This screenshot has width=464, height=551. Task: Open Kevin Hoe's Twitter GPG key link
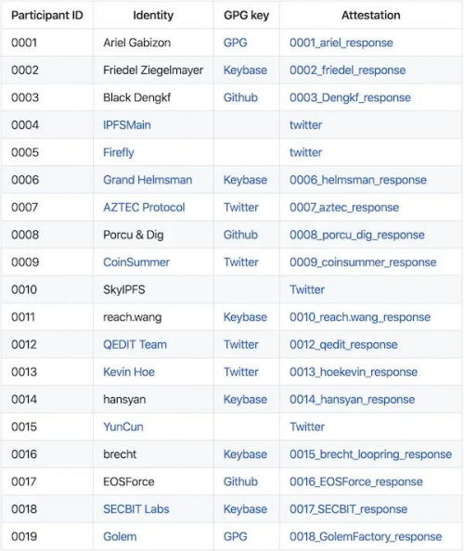240,372
